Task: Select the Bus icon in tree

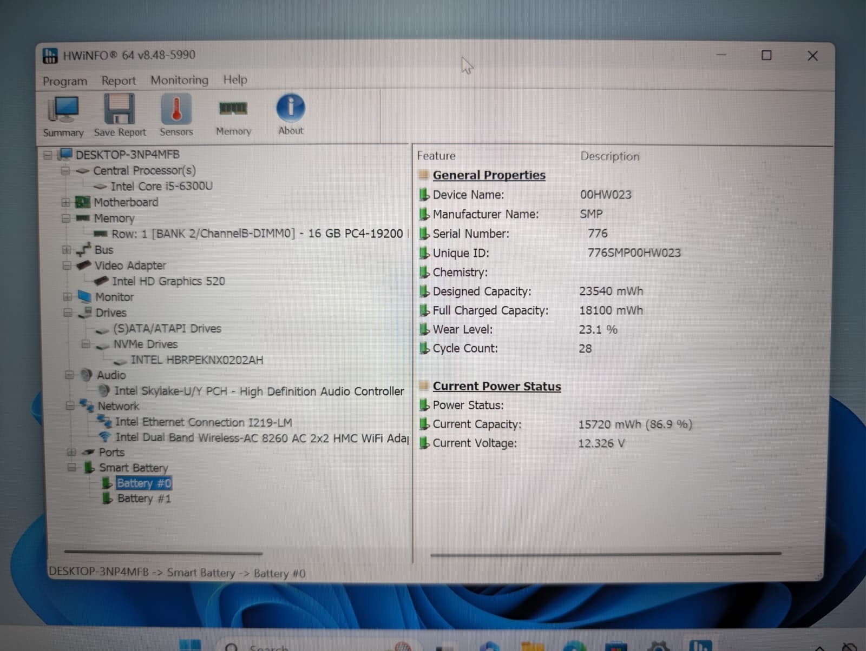Action: 83,249
